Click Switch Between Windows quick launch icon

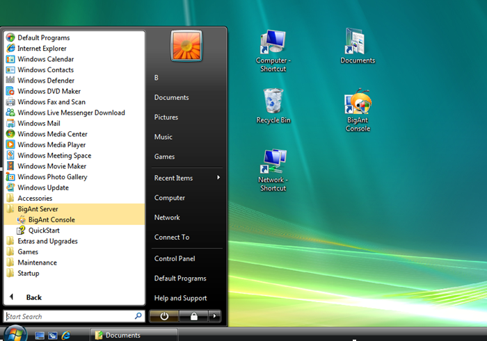[53, 335]
